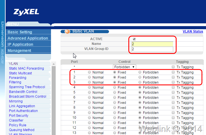Enable Tx Tagging for port 3
Screen dimensions: 206x135
click(173, 82)
